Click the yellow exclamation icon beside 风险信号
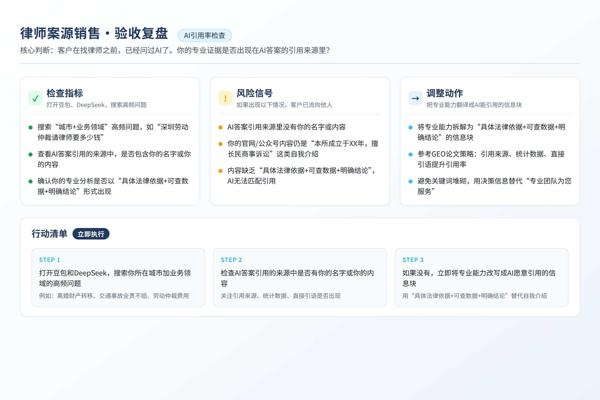 (x=225, y=98)
